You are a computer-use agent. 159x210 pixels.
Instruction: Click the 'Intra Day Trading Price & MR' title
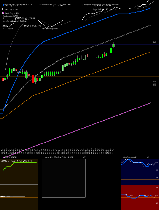59,157
